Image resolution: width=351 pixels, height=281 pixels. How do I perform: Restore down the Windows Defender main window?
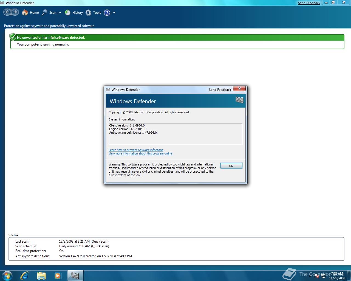[x=333, y=2]
